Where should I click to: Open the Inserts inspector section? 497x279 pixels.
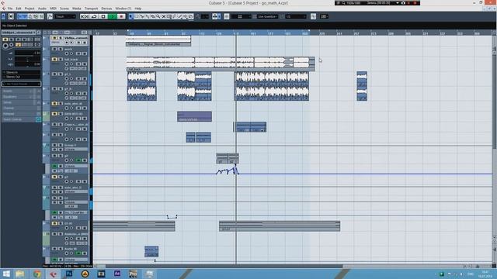tap(21, 91)
